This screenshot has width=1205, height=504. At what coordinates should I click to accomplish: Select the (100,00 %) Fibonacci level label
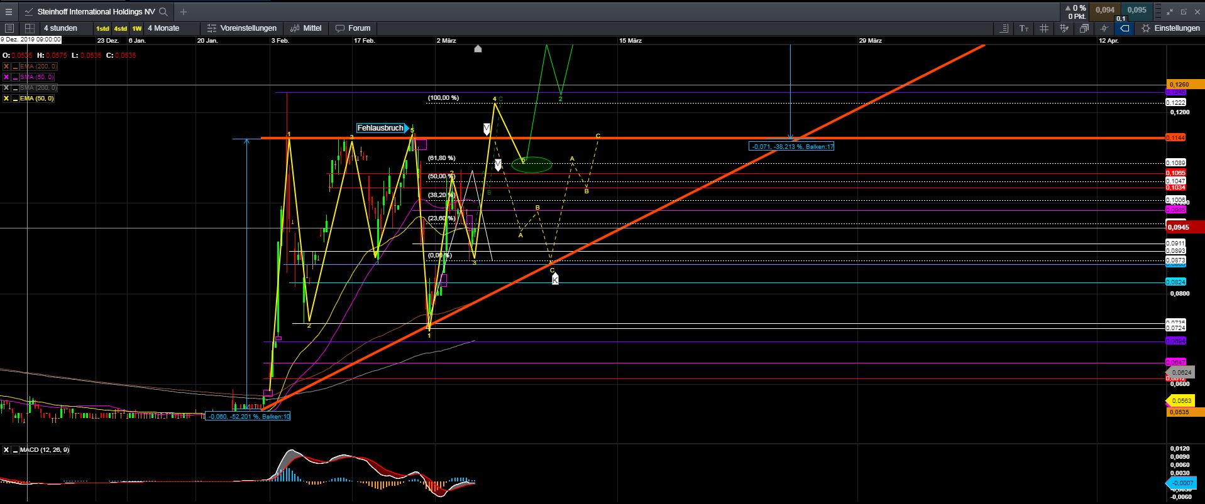(x=443, y=98)
